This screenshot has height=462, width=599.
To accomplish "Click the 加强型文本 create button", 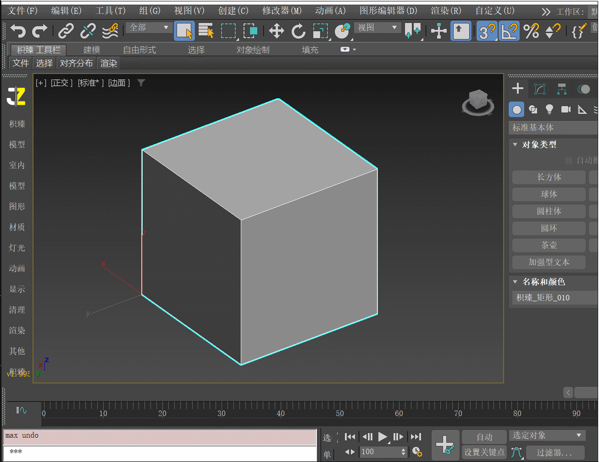I will coord(549,262).
